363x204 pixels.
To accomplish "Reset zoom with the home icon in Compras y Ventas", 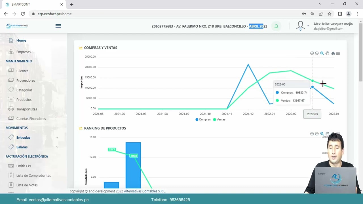I will tap(333, 53).
